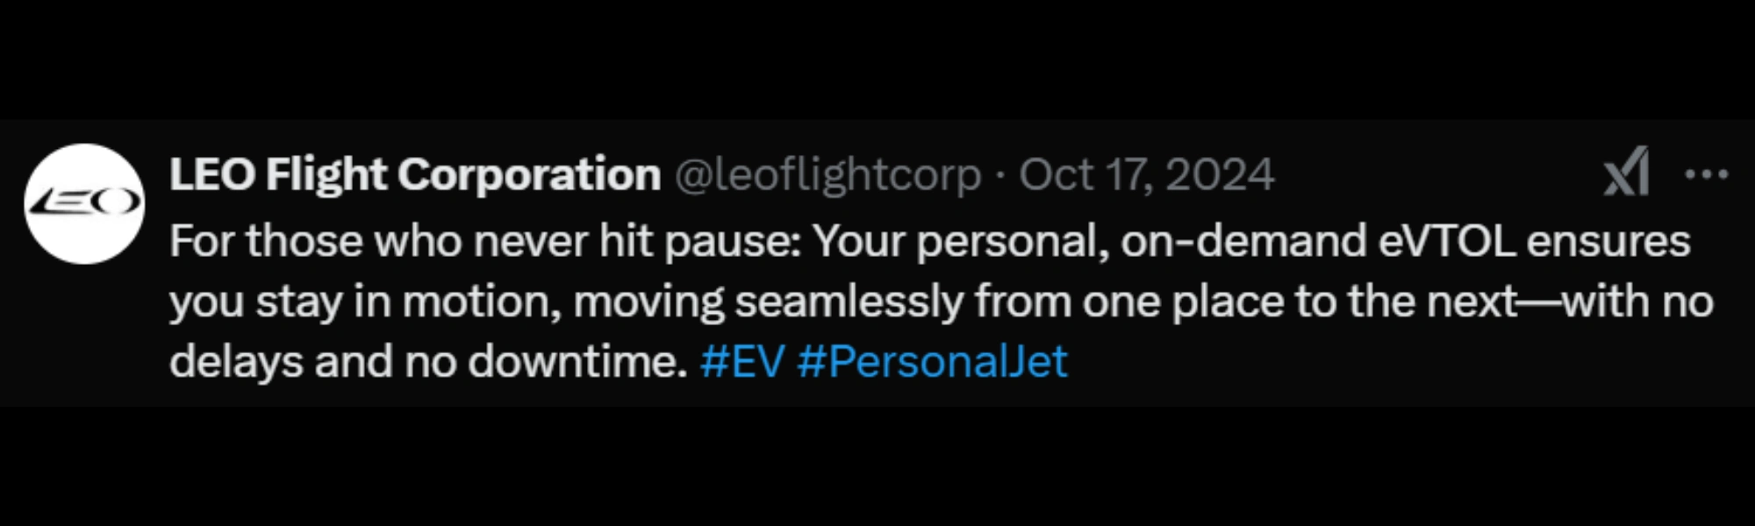Screen dimensions: 1755x526
Task: Click the LEO logo profile avatar
Action: coord(84,203)
